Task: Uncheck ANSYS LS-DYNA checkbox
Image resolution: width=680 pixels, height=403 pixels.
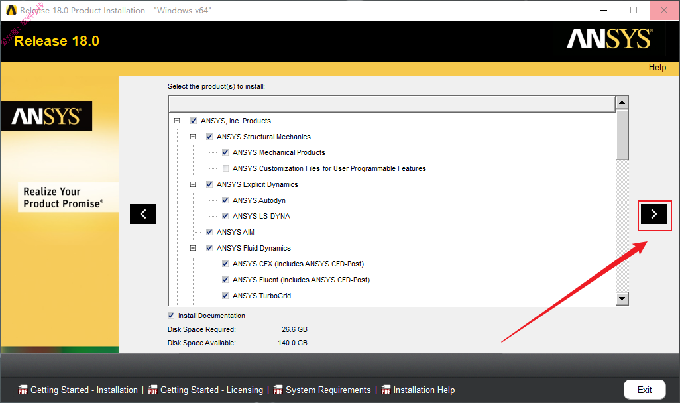Action: point(225,216)
